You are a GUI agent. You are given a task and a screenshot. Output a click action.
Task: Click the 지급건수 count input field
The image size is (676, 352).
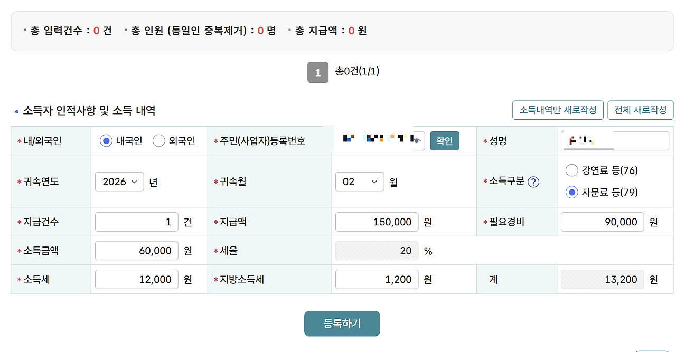[136, 222]
